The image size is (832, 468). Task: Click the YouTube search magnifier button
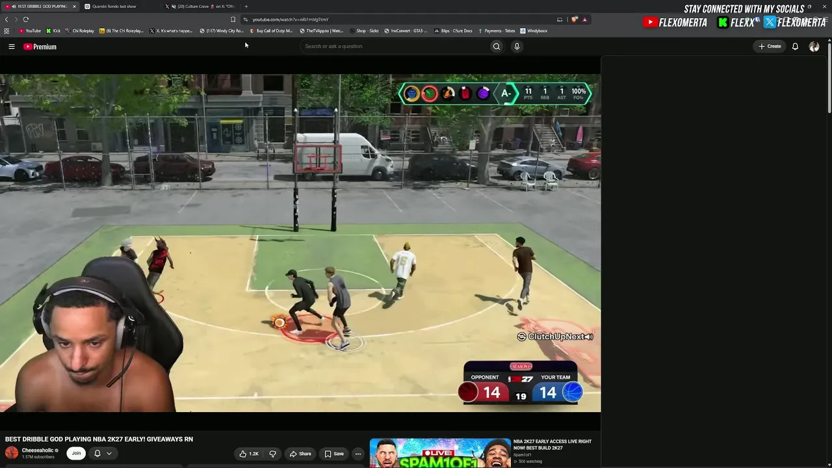[x=497, y=46]
